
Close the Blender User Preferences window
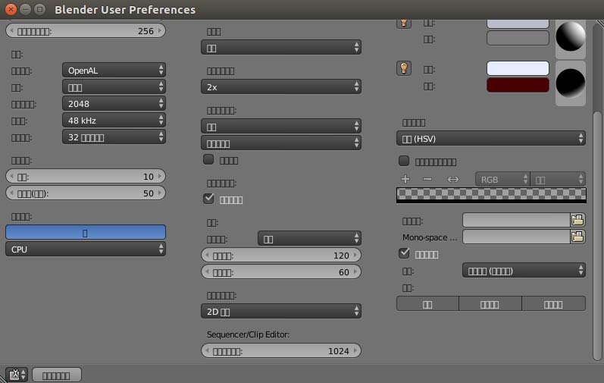coord(11,9)
